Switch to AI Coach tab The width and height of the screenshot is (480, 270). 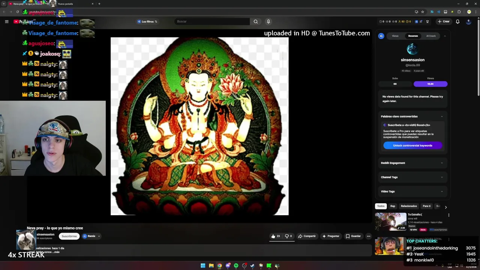(x=431, y=36)
